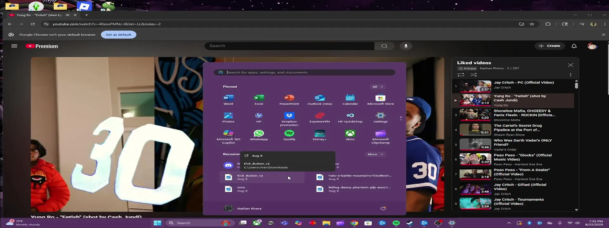Open zoro recommended file
The height and width of the screenshot is (228, 609).
pos(262,189)
